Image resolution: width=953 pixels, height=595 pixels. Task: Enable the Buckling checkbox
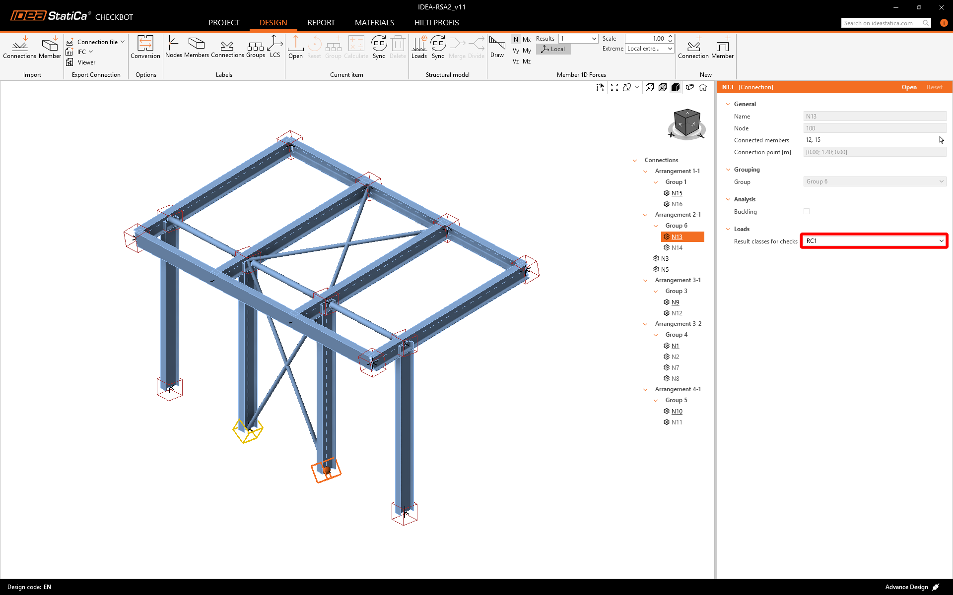[807, 211]
